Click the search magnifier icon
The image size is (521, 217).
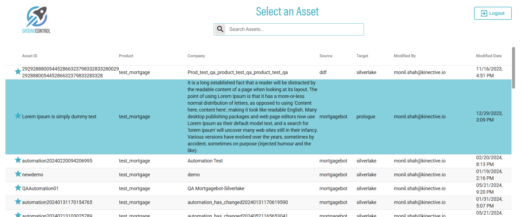[x=220, y=29]
